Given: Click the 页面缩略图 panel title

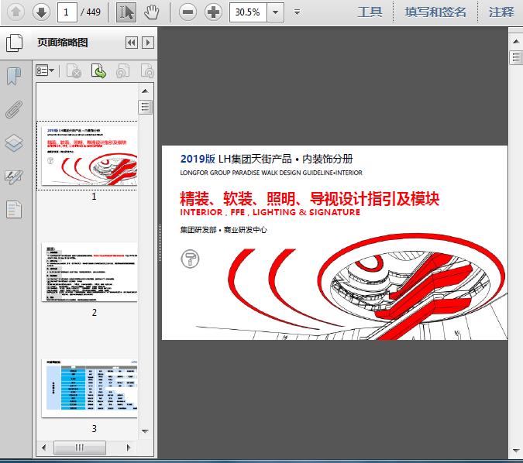Looking at the screenshot, I should pos(63,43).
